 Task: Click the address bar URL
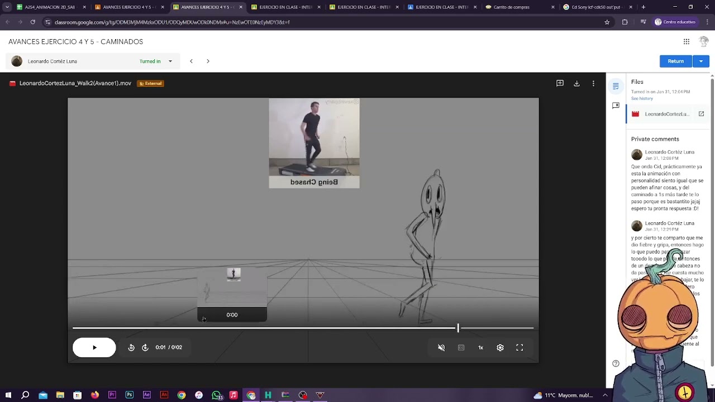[172, 22]
